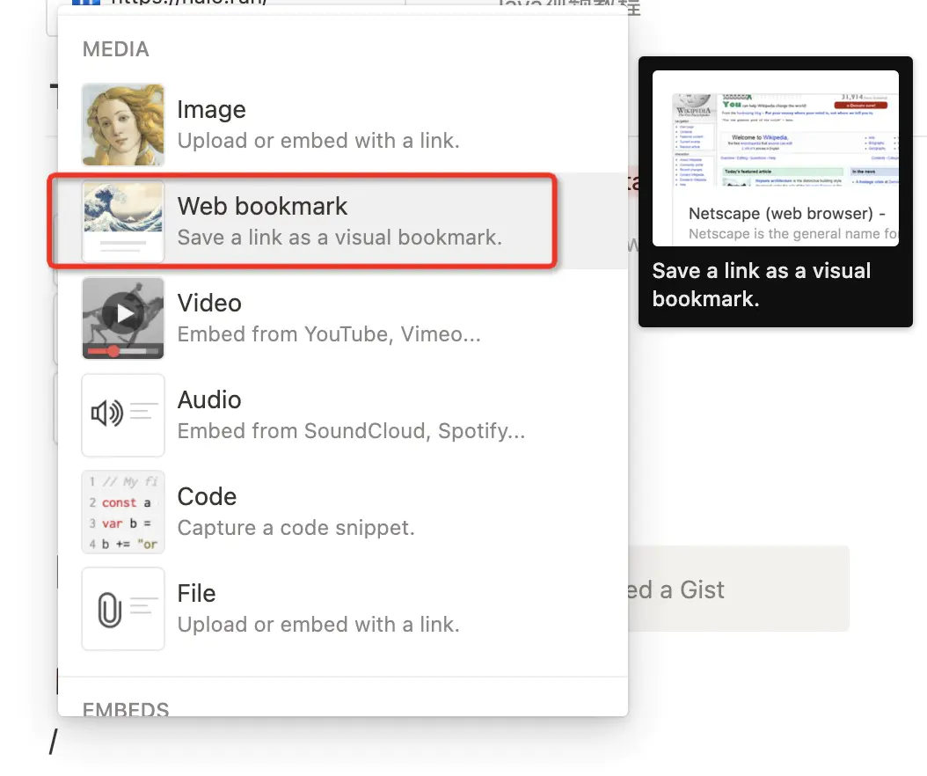Select the Image menu entry

coord(343,125)
